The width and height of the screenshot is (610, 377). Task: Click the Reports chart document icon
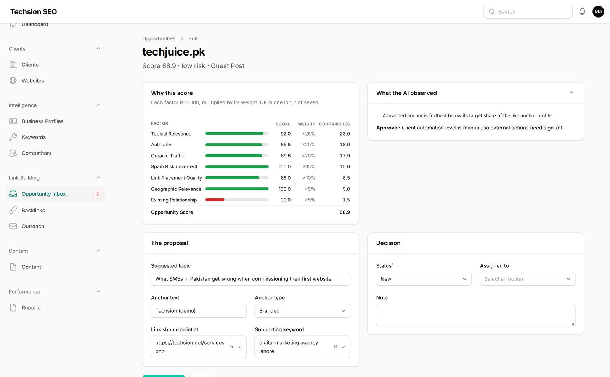tap(13, 308)
